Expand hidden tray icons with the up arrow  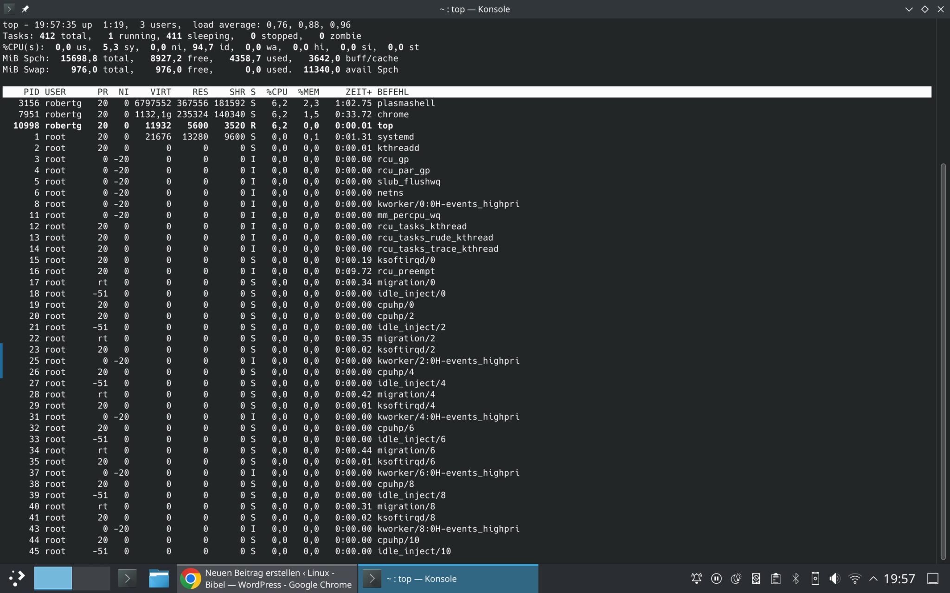point(874,578)
